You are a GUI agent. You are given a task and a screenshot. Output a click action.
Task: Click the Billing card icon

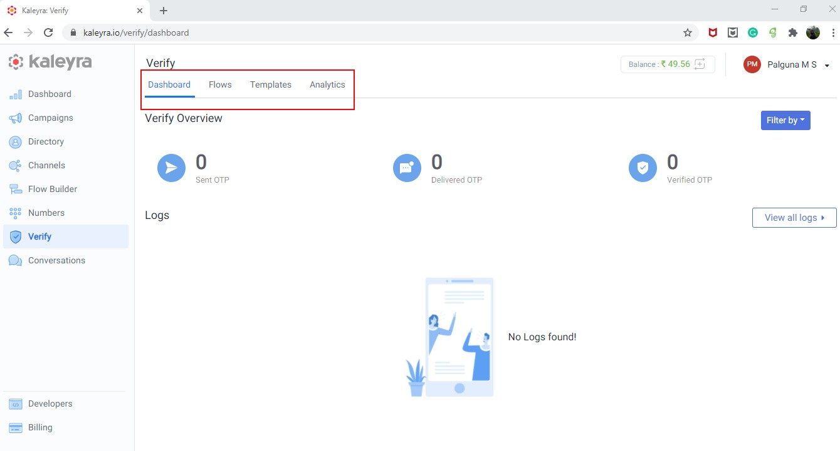(16, 428)
